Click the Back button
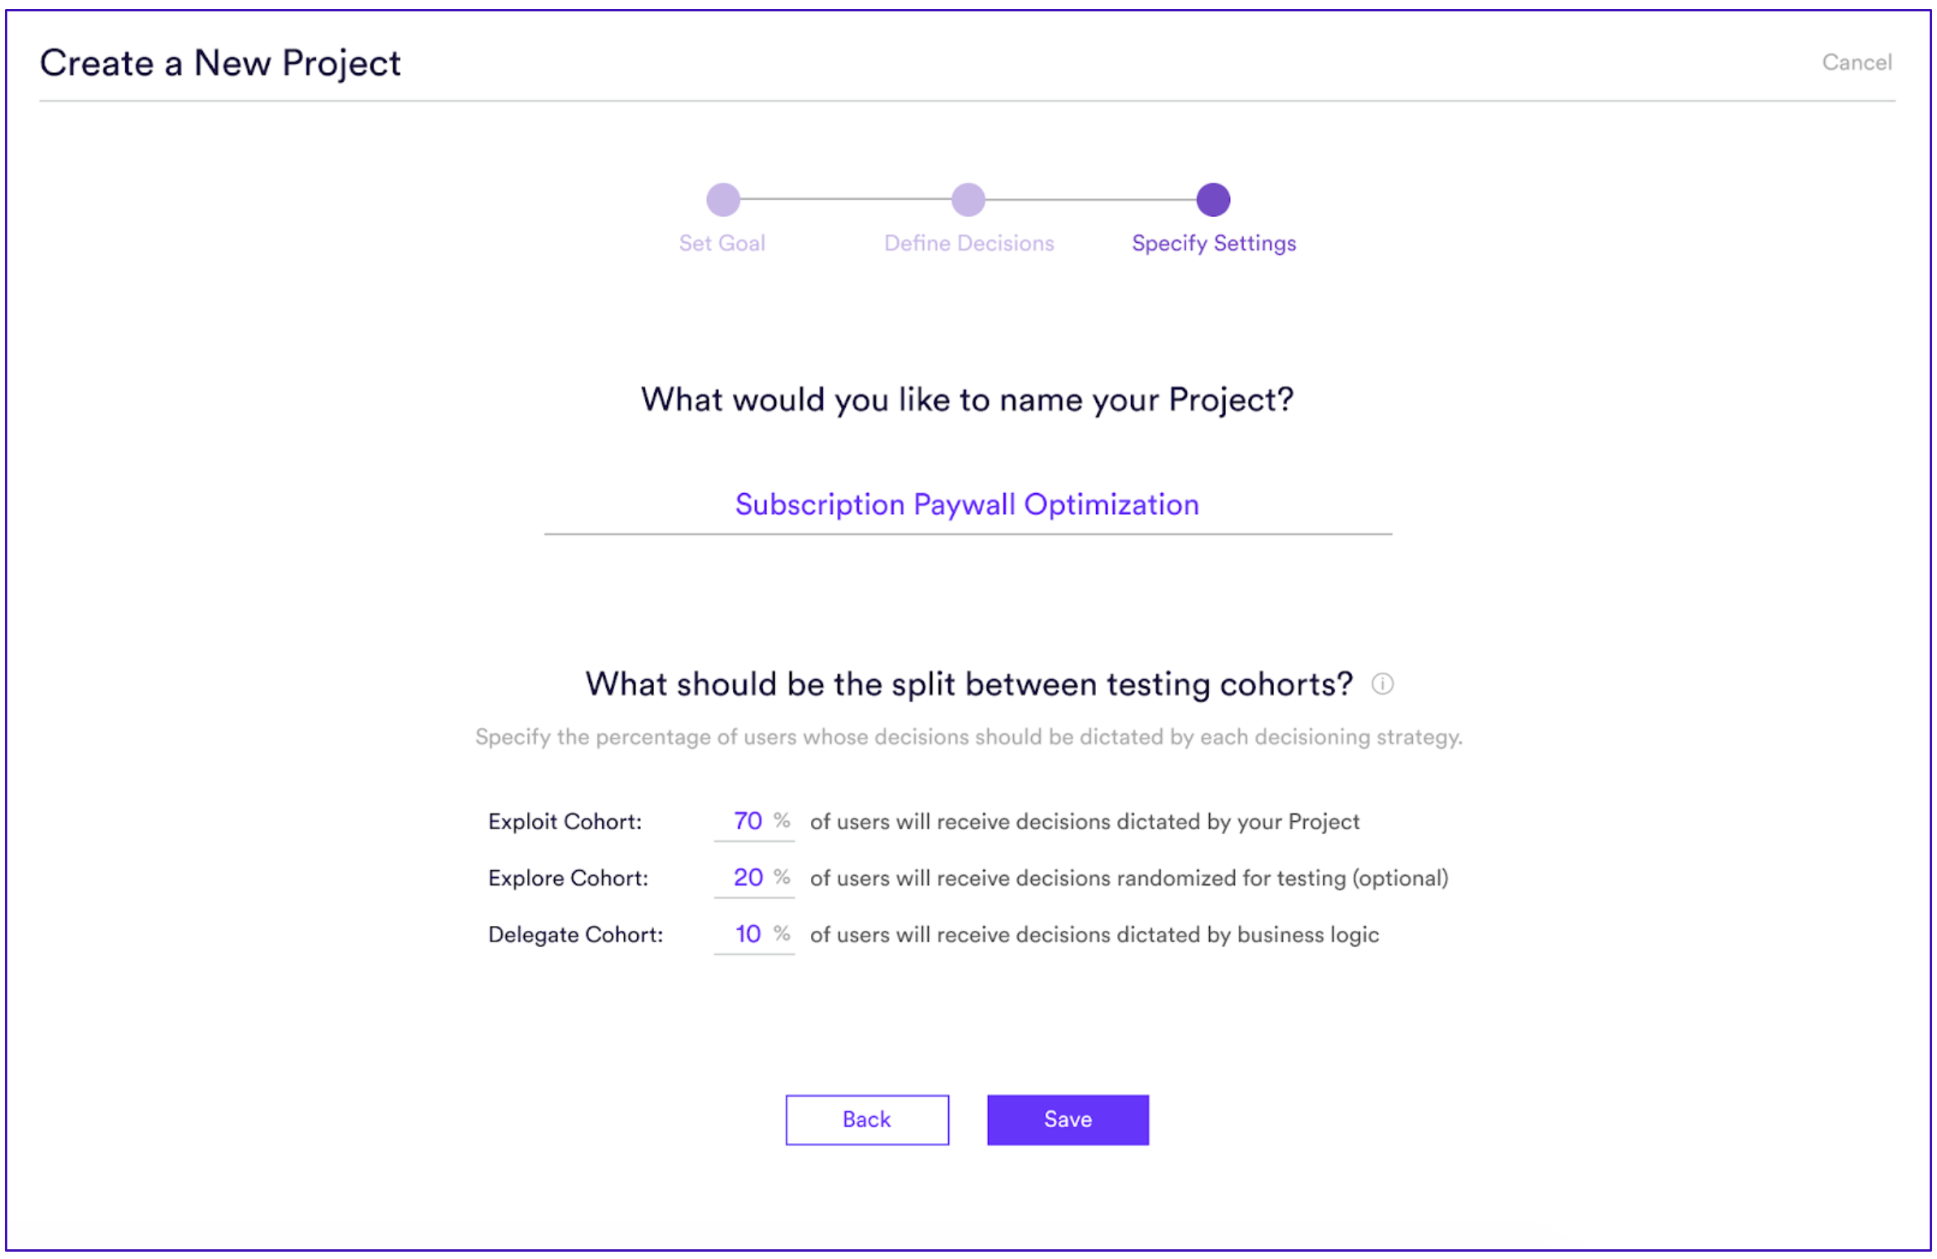 (x=867, y=1119)
